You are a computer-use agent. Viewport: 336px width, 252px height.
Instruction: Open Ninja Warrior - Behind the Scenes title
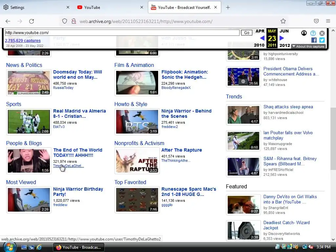[x=186, y=114]
